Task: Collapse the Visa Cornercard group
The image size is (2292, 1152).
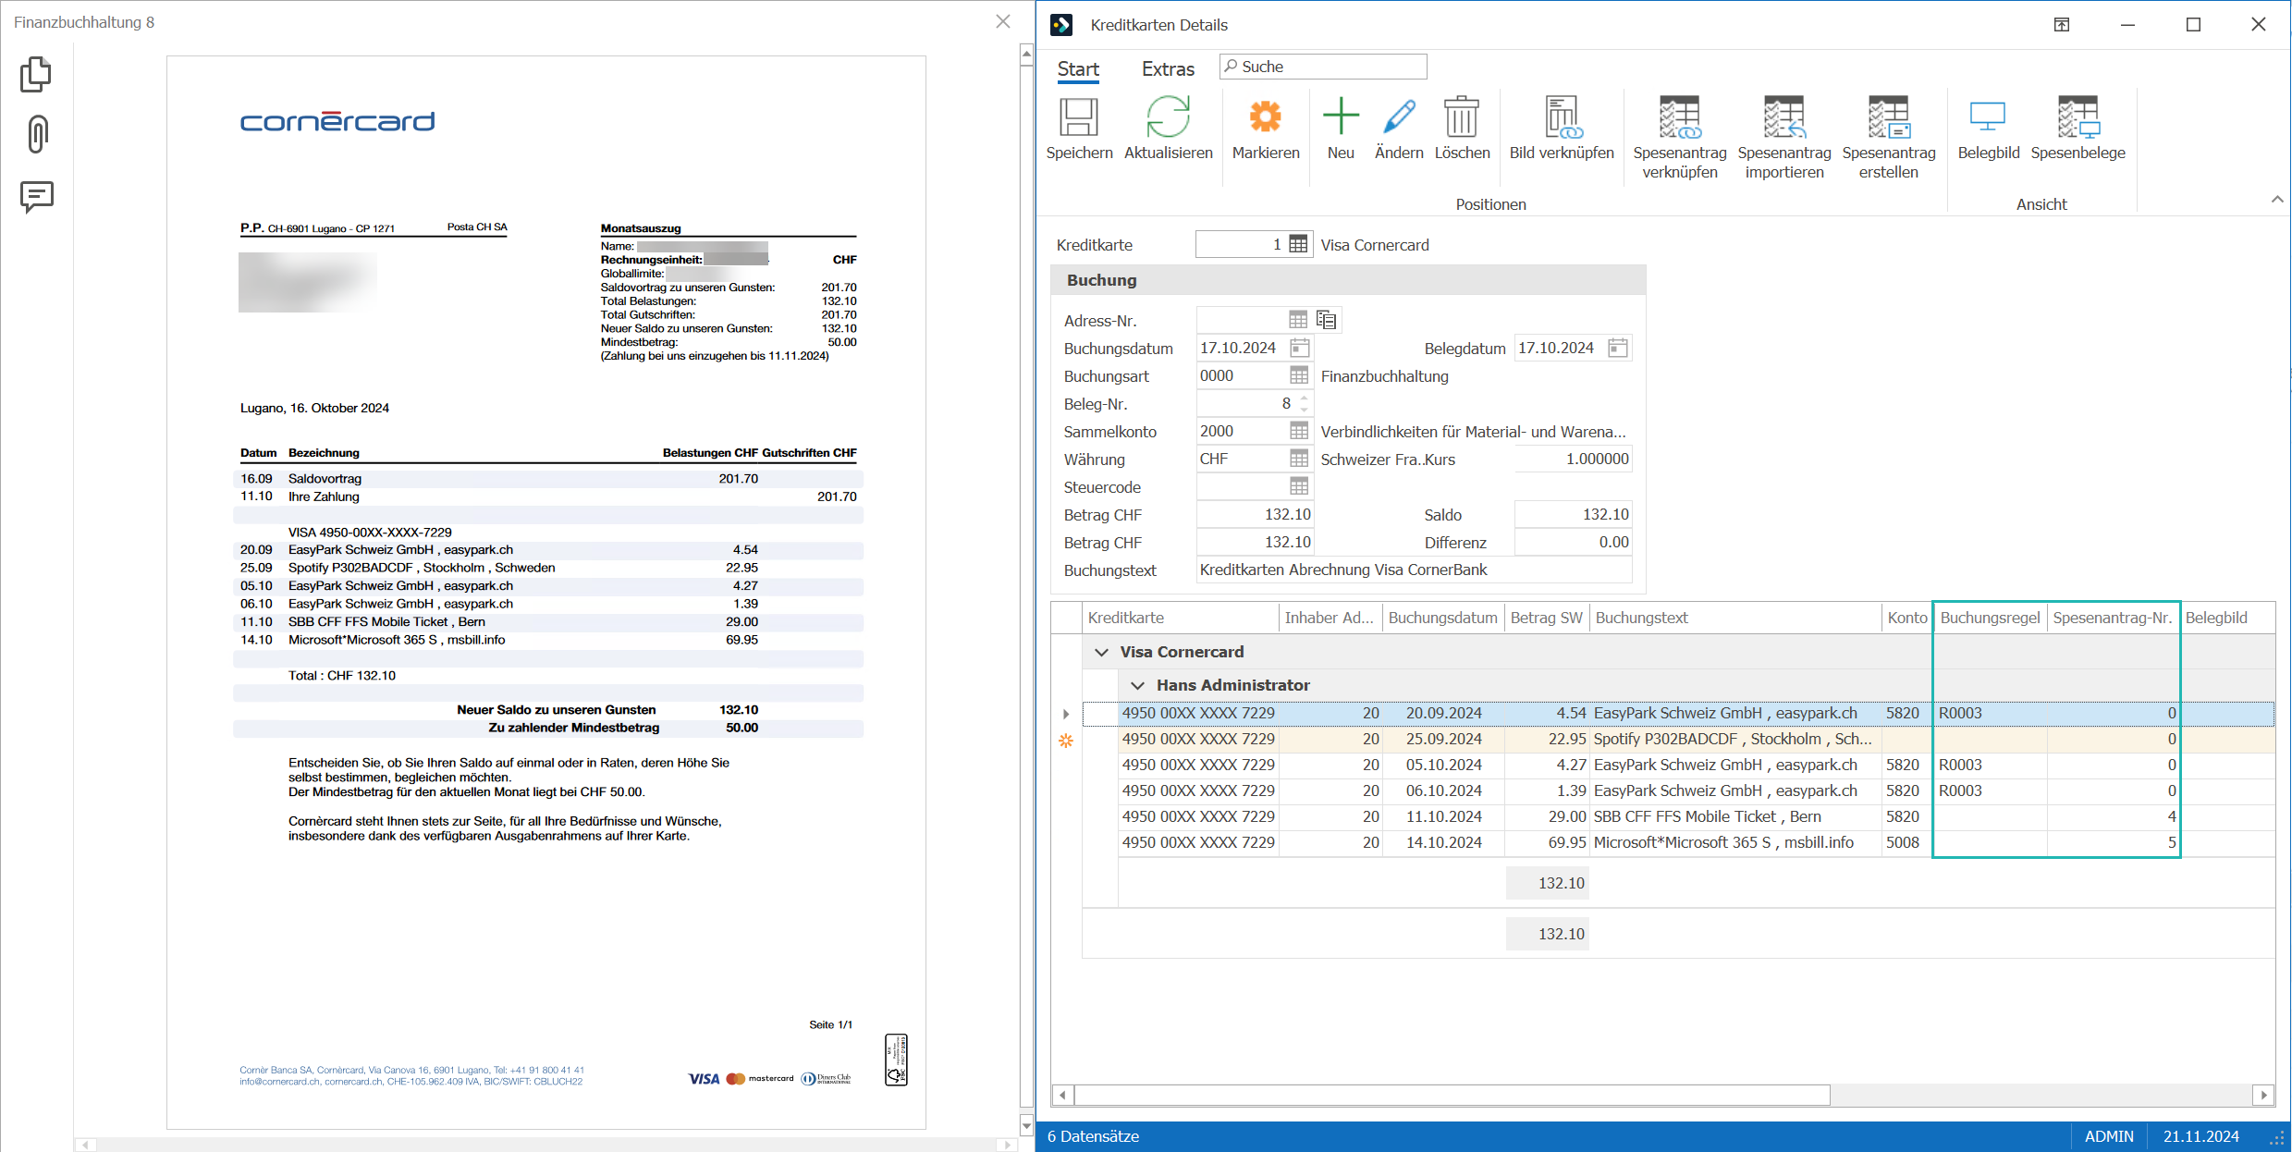Action: click(1101, 652)
